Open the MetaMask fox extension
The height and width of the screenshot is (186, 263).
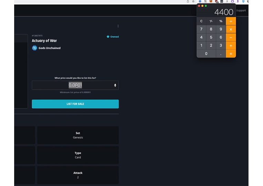[211, 1]
